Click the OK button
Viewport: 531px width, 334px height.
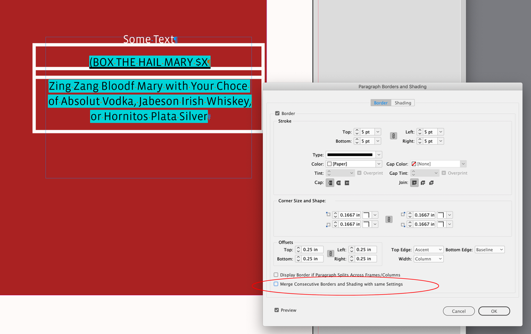[x=494, y=311]
